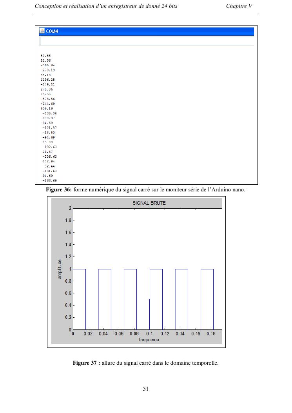This screenshot has height=413, width=292.
Task: Focus the serial monitor send input field
Action: [x=147, y=41]
